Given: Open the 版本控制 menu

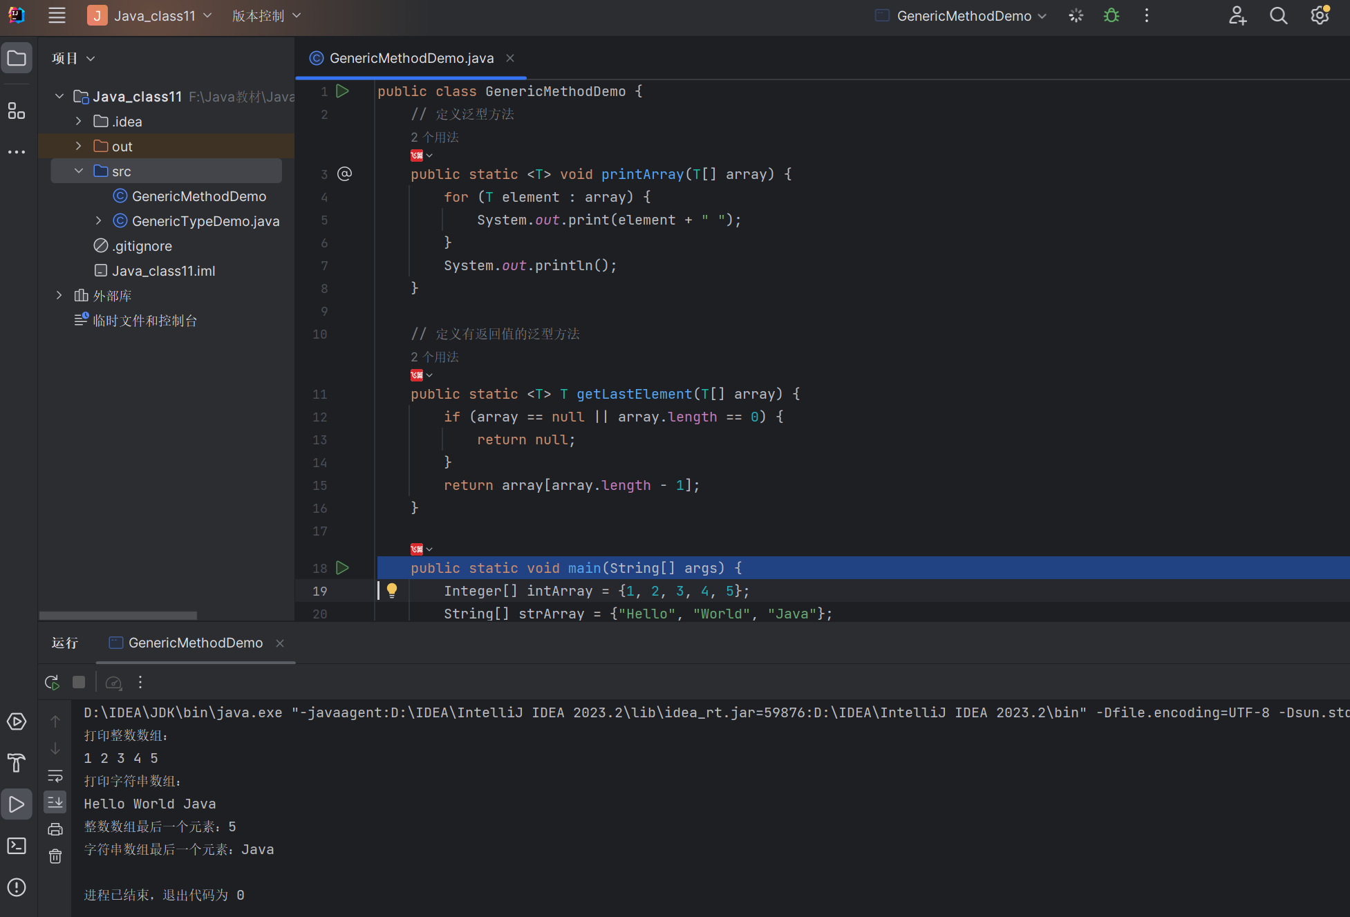Looking at the screenshot, I should click(266, 15).
